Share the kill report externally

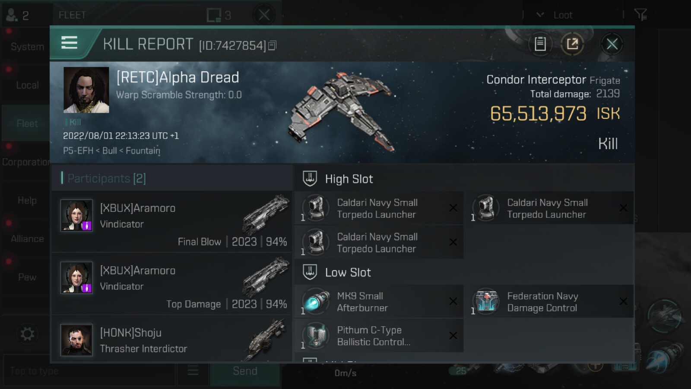572,44
